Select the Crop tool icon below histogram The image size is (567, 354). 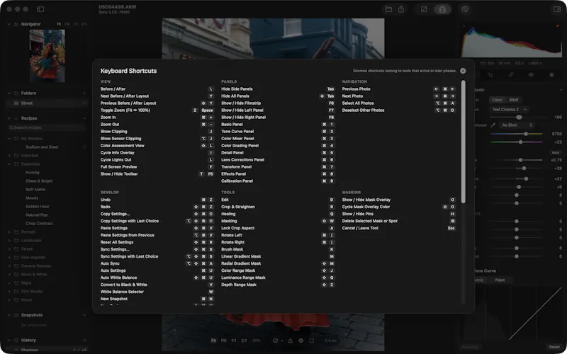(x=490, y=75)
